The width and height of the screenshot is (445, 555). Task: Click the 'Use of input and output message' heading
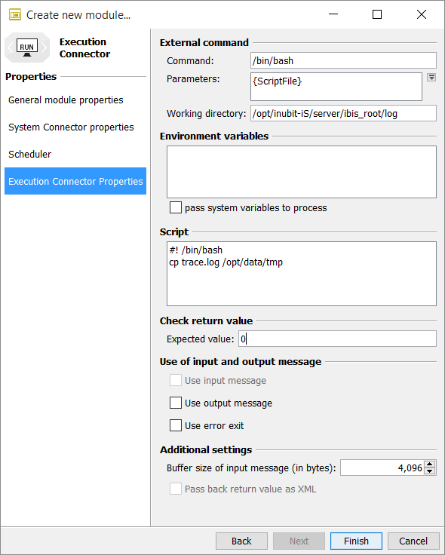(x=241, y=361)
